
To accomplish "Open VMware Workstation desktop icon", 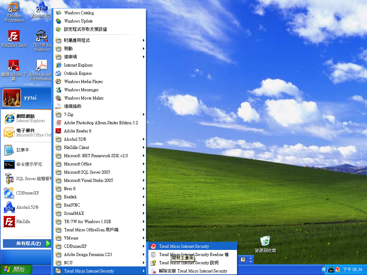I will [x=14, y=11].
